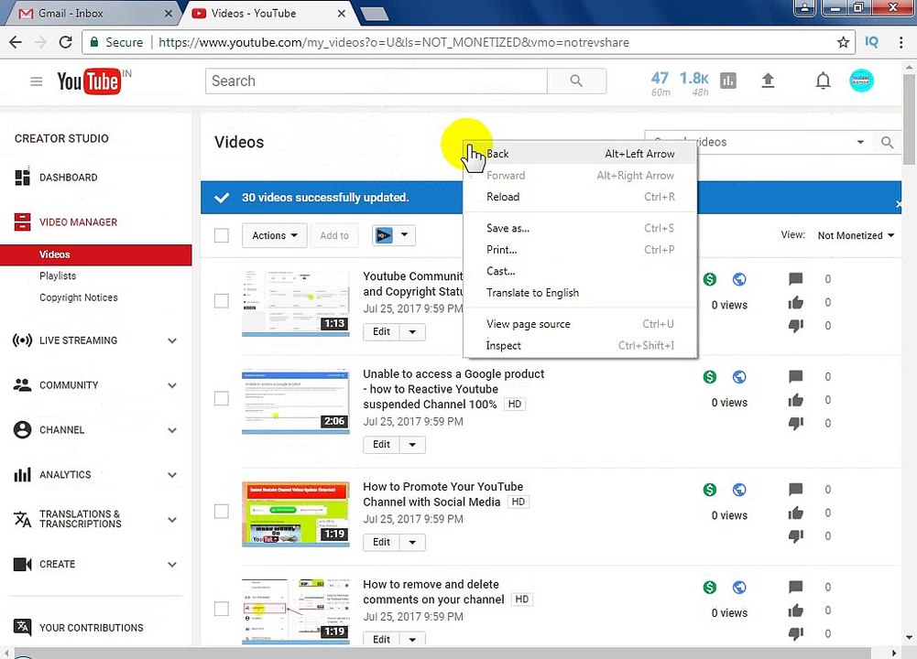Open the Not Monetized view dropdown
Viewport: 917px width, 659px height.
[x=856, y=235]
